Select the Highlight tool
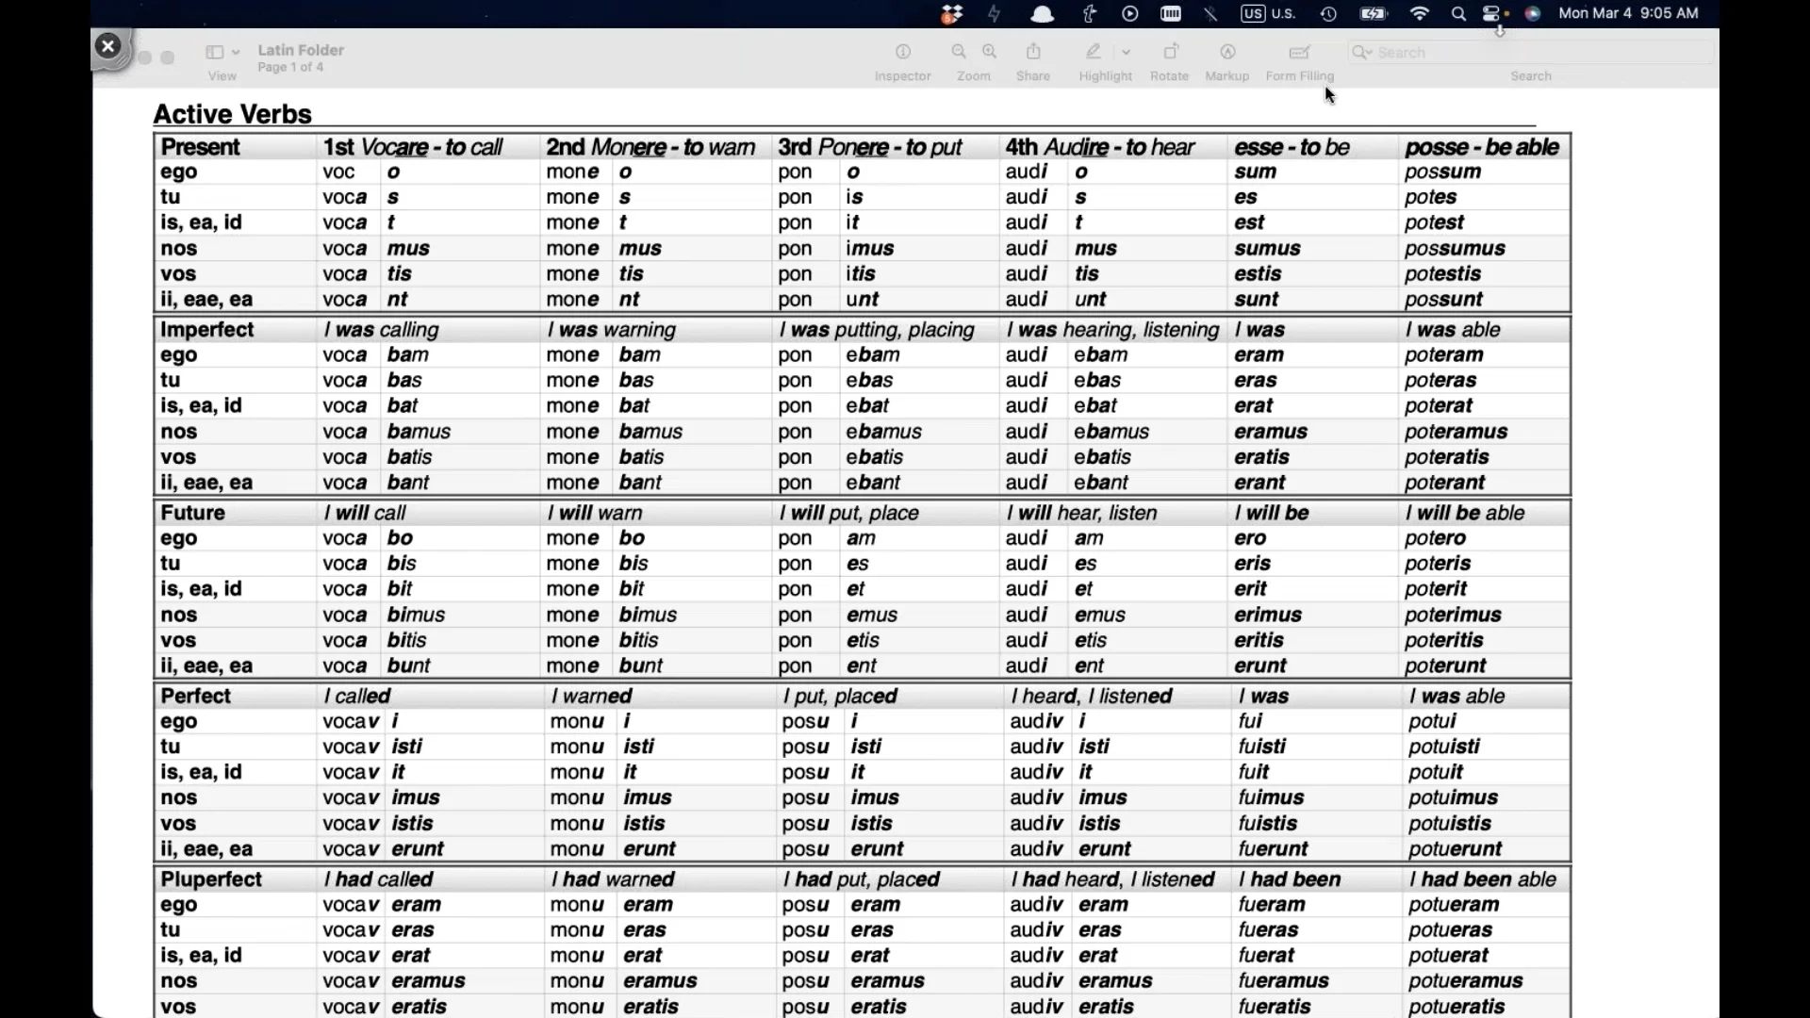The image size is (1810, 1018). (1094, 52)
